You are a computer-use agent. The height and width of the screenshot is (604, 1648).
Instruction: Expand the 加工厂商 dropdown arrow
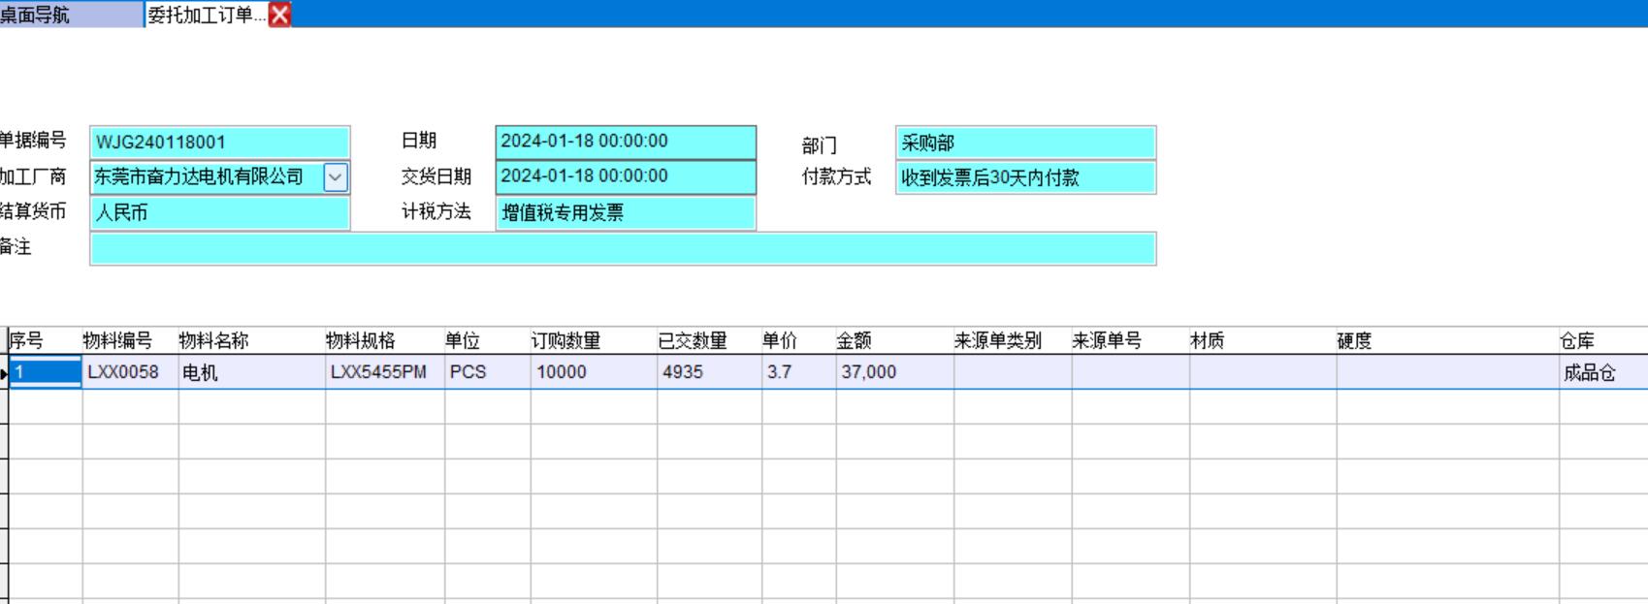pos(335,177)
